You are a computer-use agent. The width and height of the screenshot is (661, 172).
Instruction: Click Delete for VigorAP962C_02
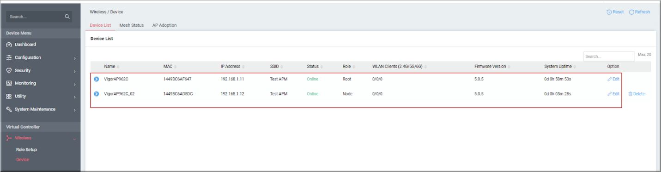pos(637,94)
